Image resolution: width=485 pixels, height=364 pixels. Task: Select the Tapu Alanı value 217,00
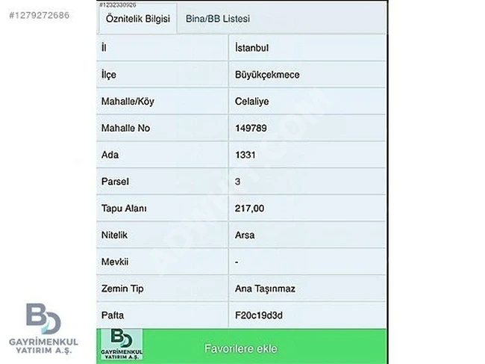pyautogui.click(x=249, y=209)
